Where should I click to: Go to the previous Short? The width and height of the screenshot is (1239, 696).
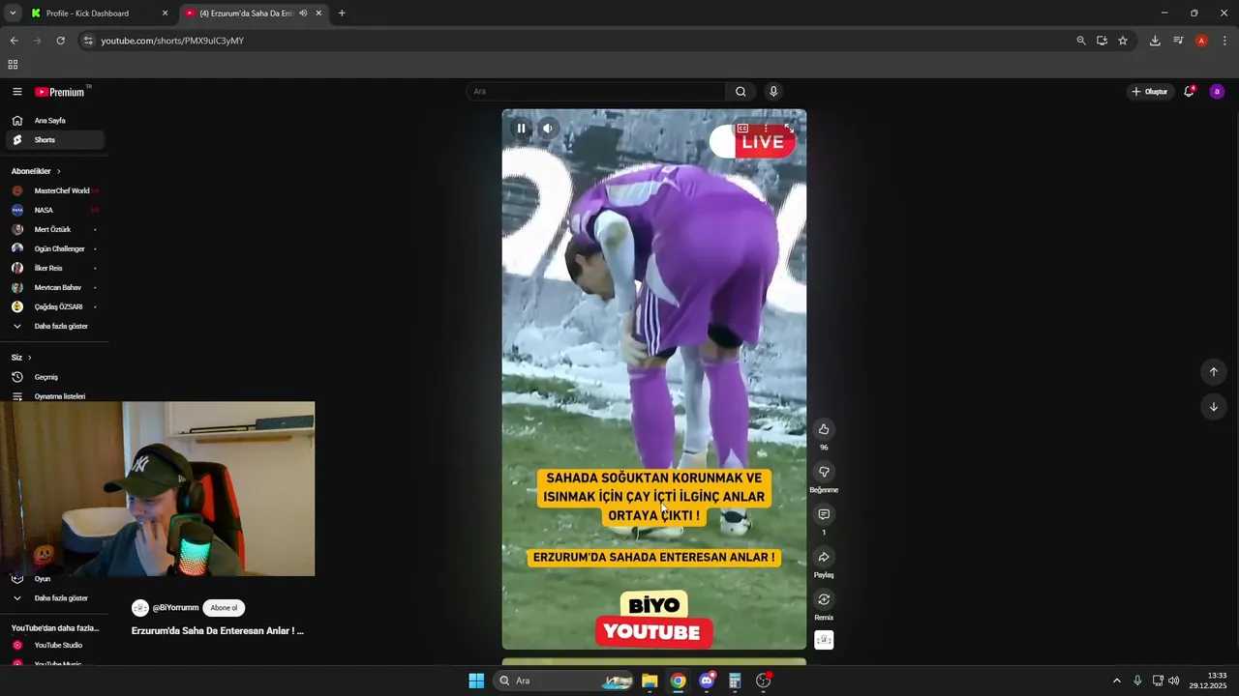pos(1213,372)
